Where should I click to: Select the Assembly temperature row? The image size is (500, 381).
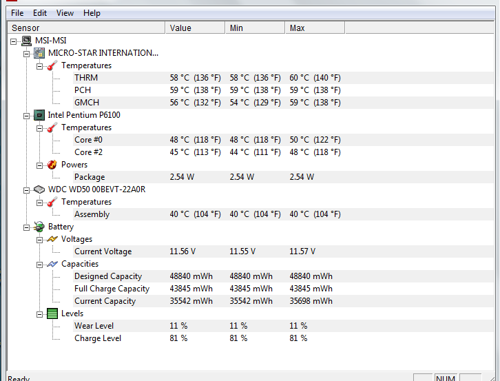(x=283, y=214)
